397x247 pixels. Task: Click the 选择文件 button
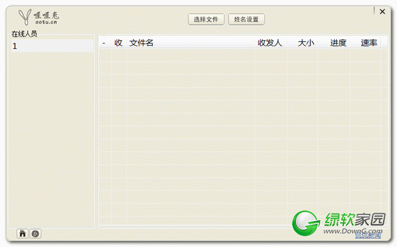click(206, 19)
